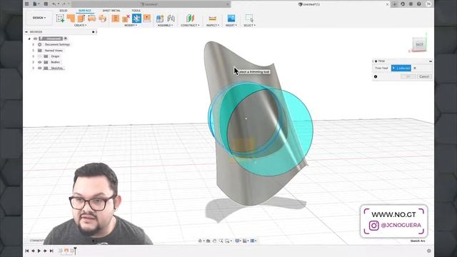457x257 pixels.
Task: Expand the ASSEMBLE menu
Action: point(165,26)
